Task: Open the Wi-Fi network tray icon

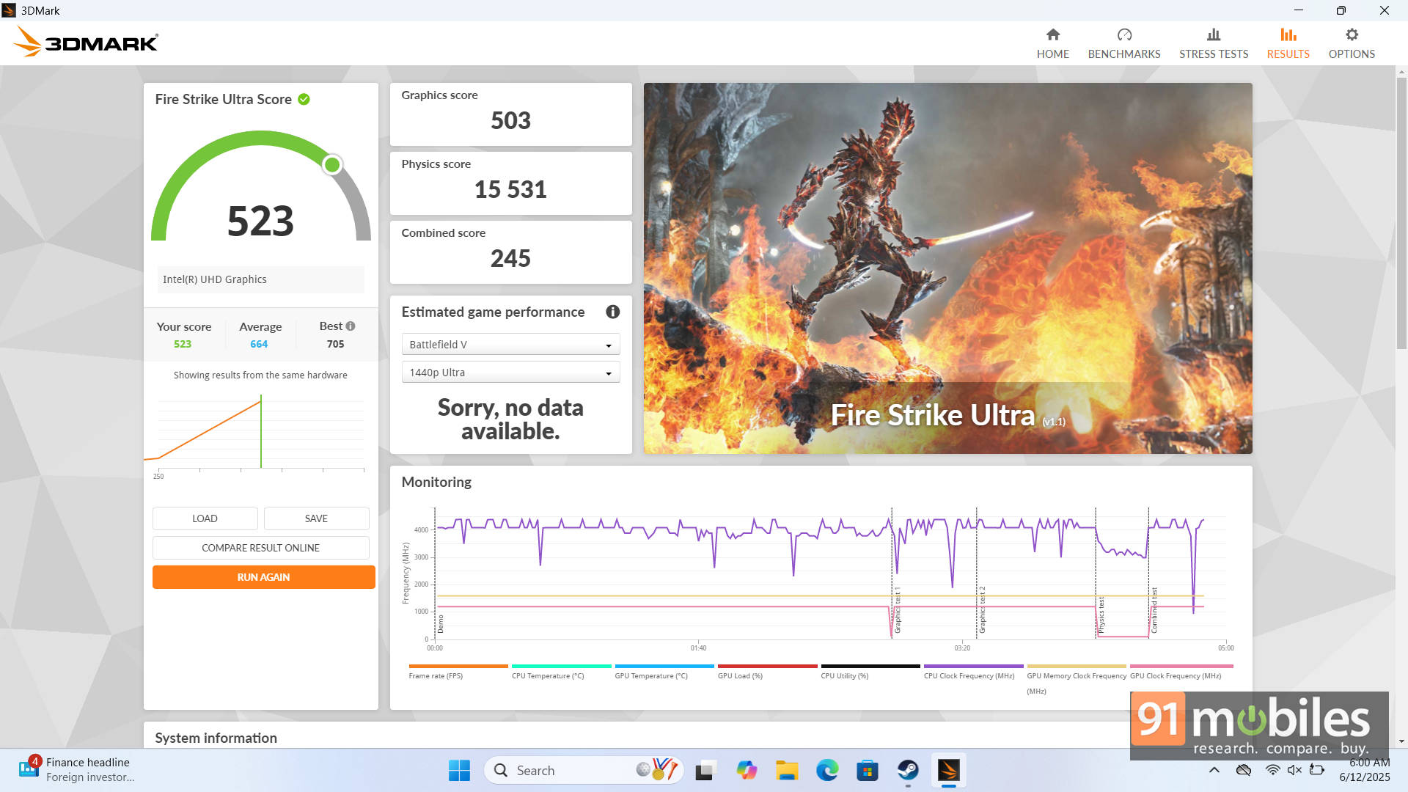Action: pyautogui.click(x=1272, y=770)
